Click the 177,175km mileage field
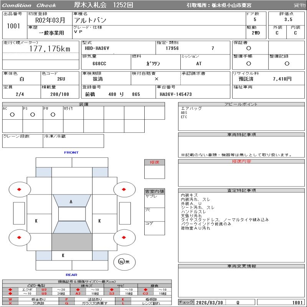The width and height of the screenshot is (307, 307). [50, 49]
